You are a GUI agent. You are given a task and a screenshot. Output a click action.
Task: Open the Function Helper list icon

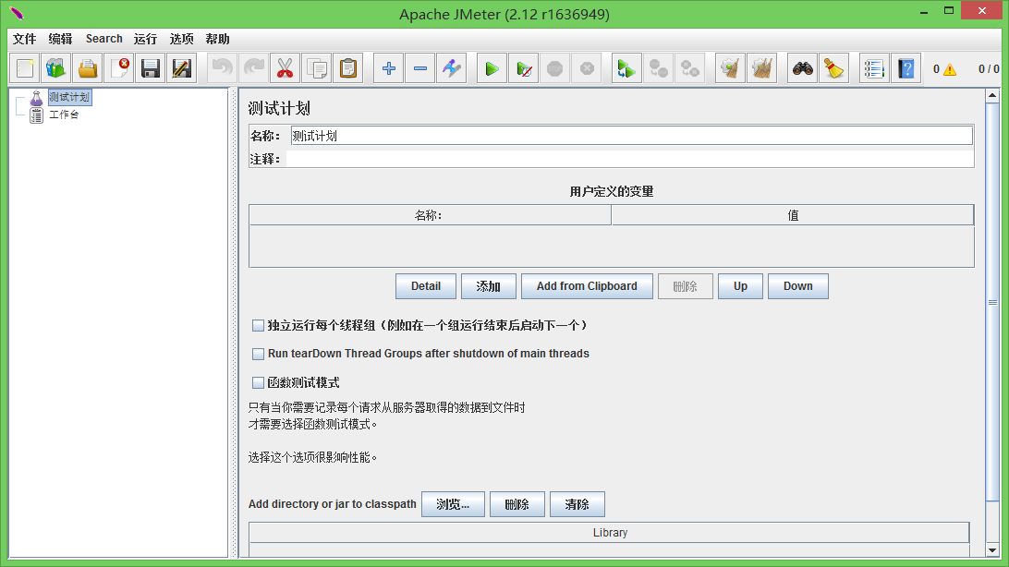874,68
